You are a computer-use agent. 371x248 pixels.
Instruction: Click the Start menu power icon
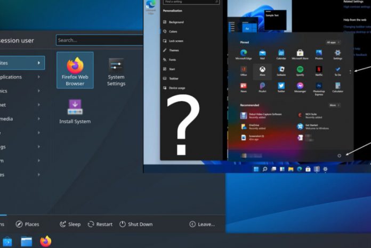coord(339,155)
